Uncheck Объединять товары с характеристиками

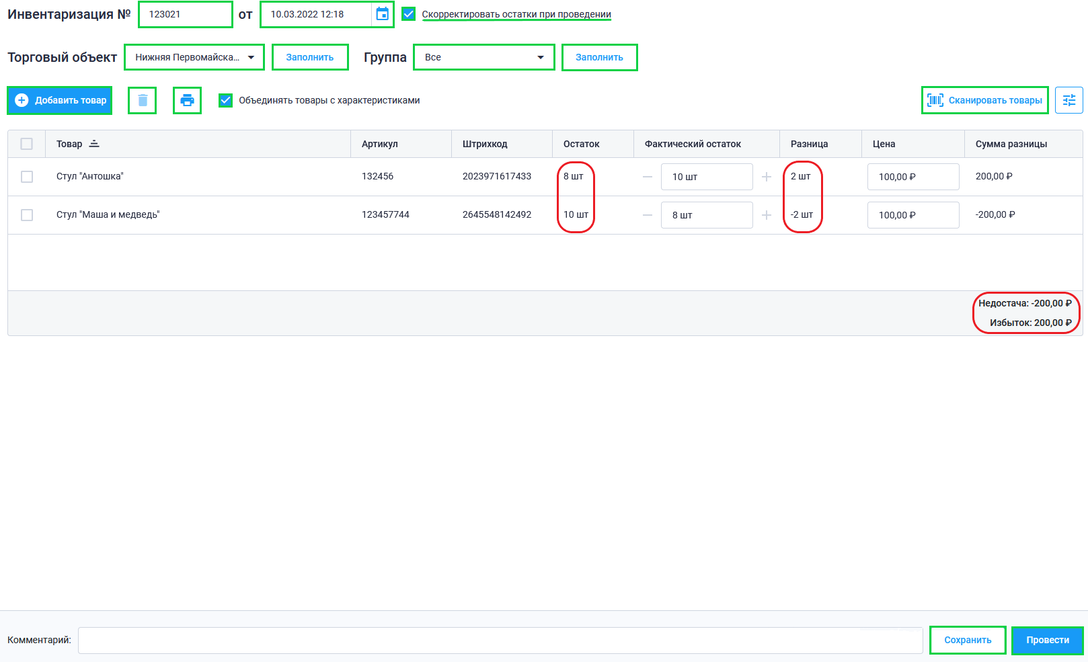(226, 101)
